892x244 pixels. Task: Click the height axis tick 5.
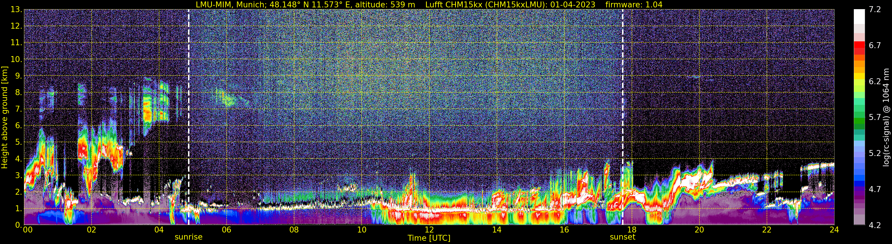click(19, 142)
